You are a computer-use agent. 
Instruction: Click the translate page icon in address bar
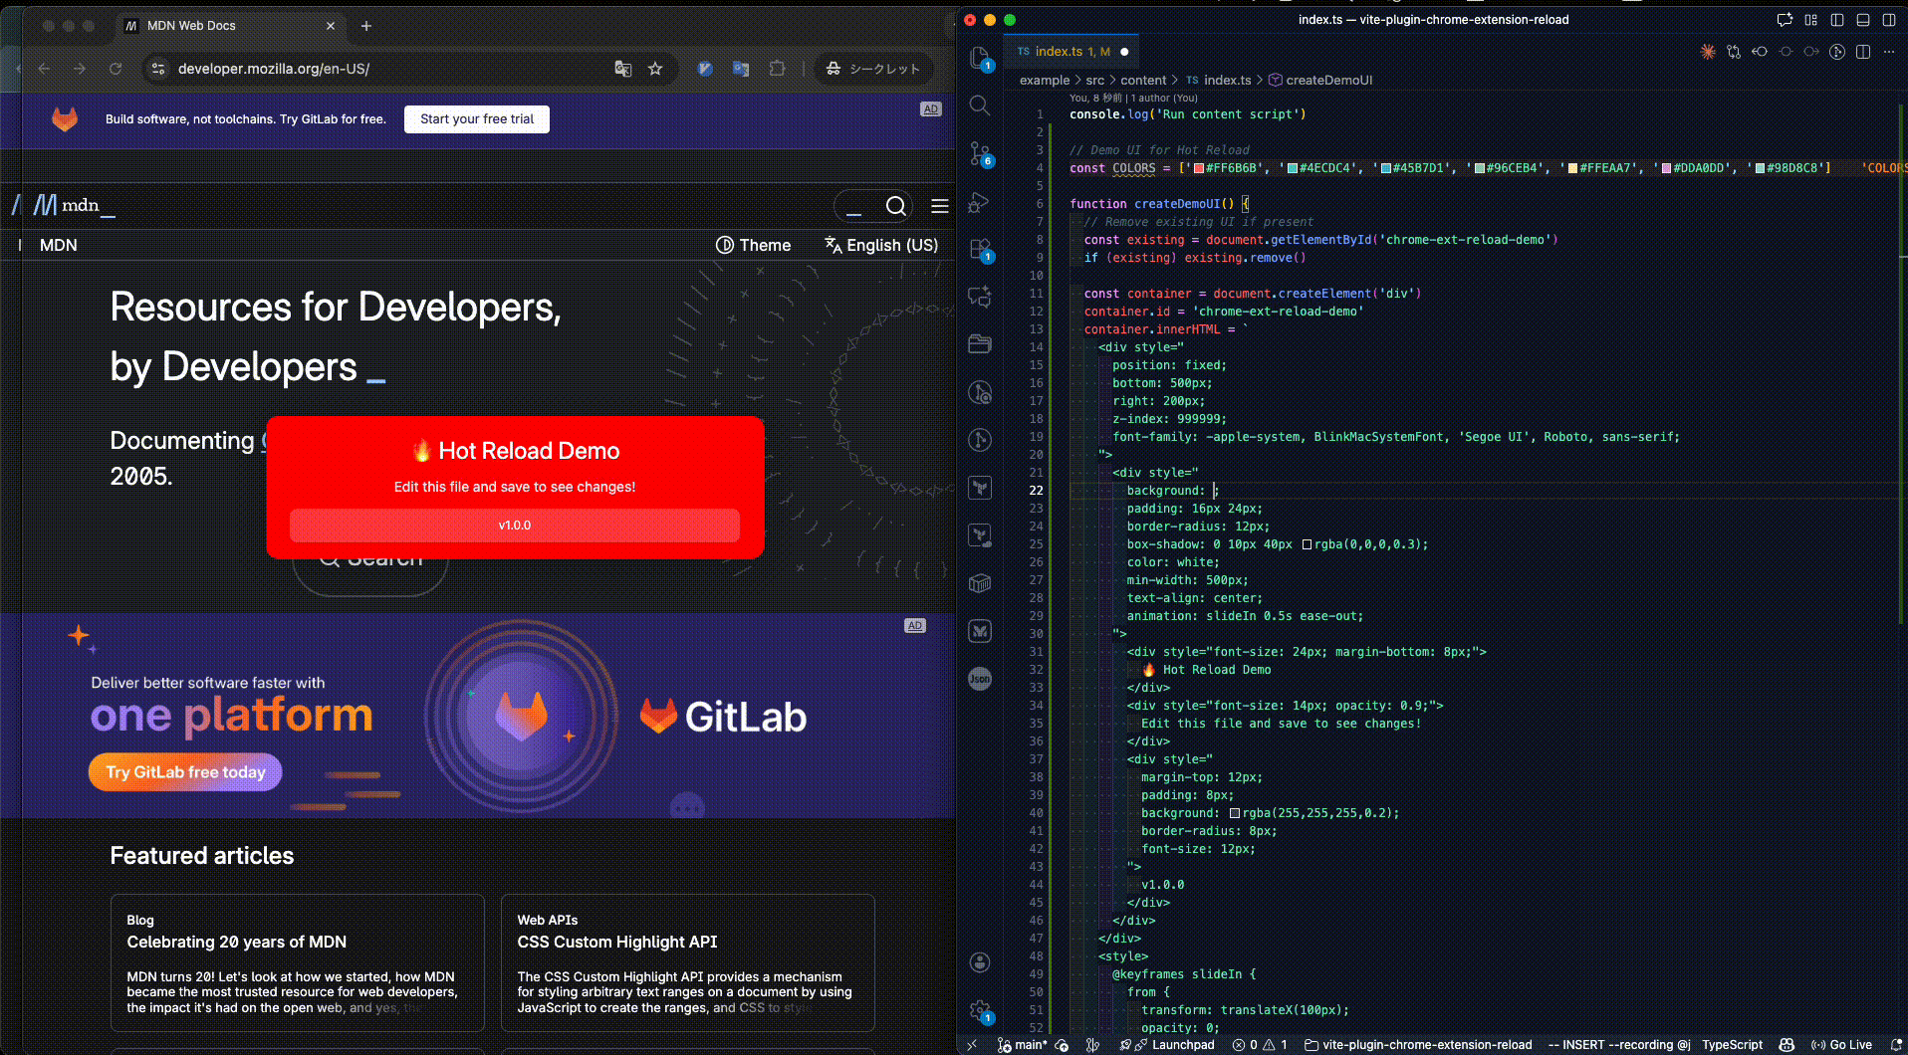coord(623,69)
